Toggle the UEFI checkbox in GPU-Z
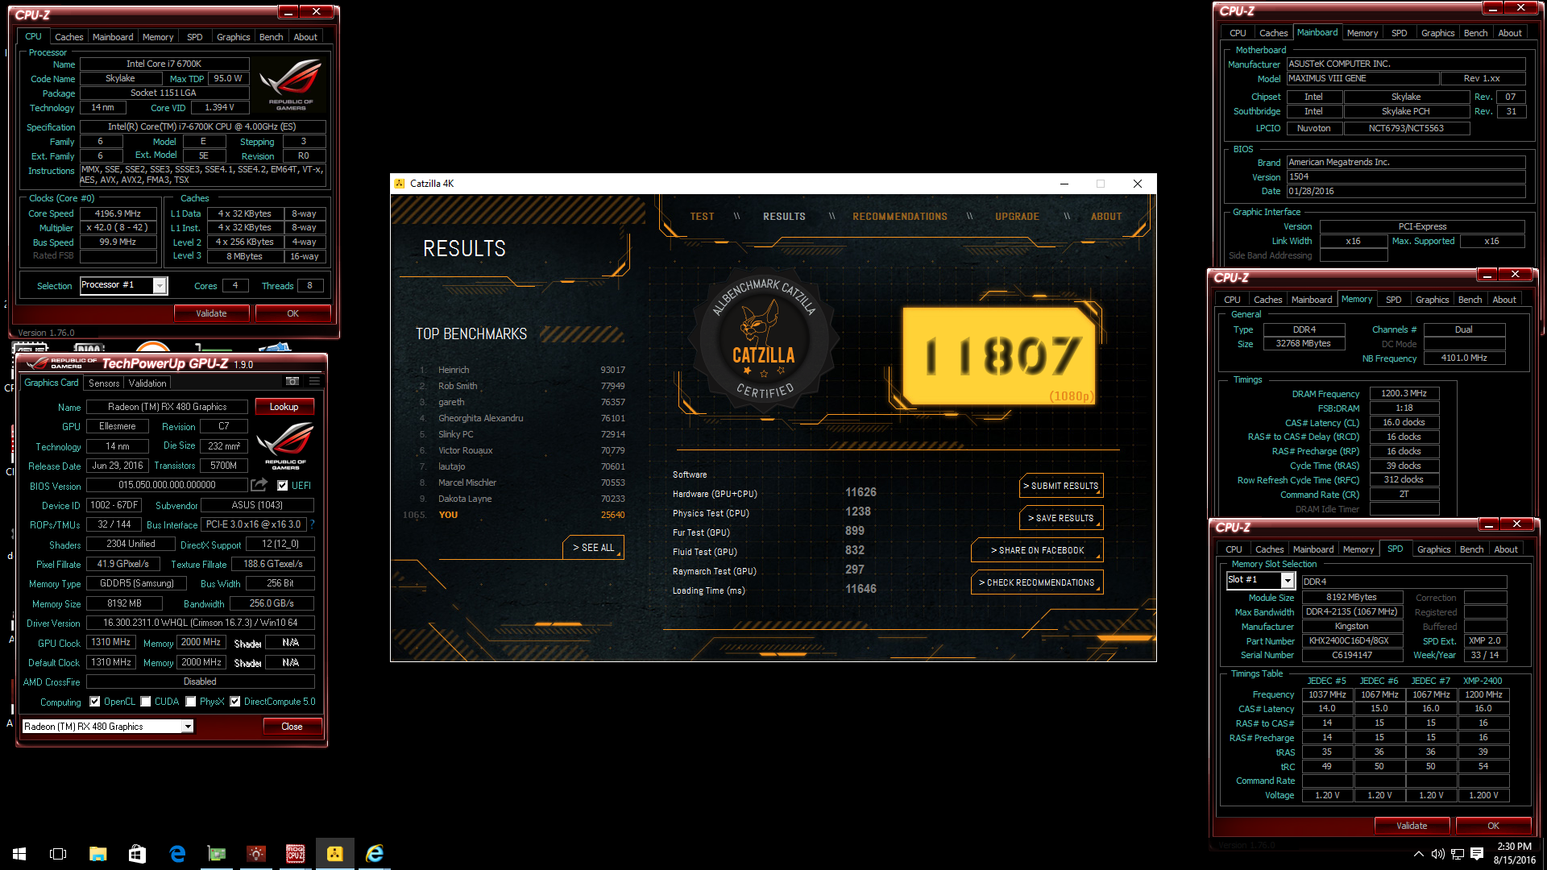This screenshot has height=870, width=1547. coord(283,485)
